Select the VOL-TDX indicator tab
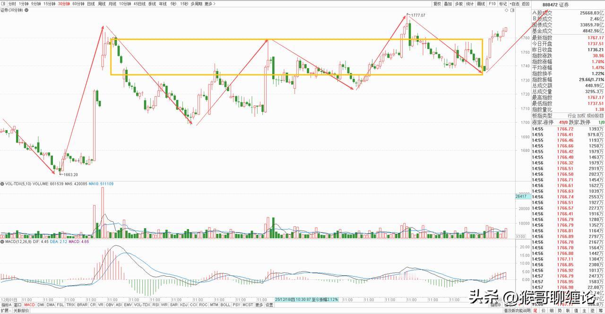The image size is (605, 314). [142, 305]
